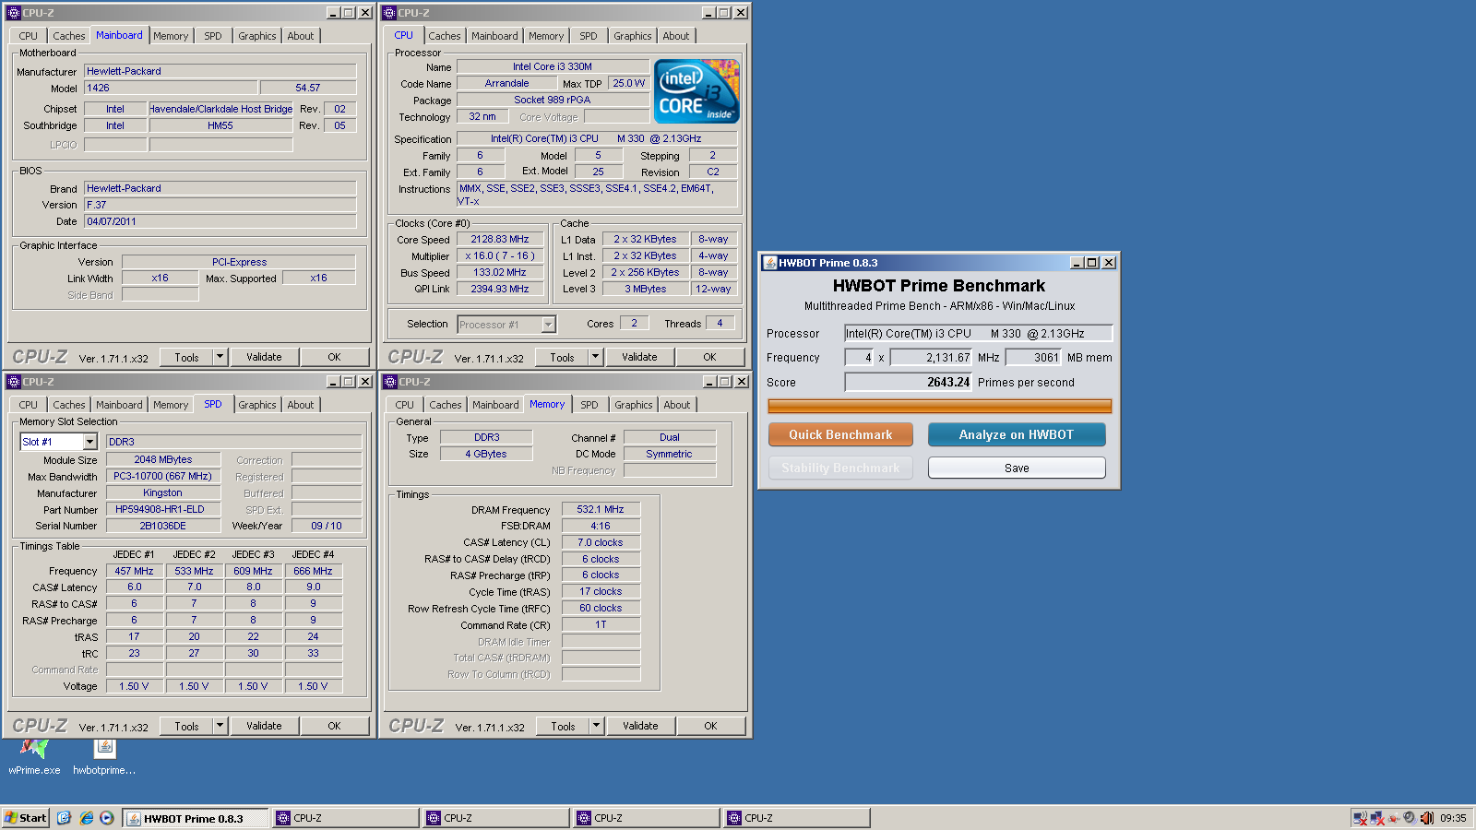Open Caches tab in the Memory CPU-Z window
The width and height of the screenshot is (1476, 830).
coord(445,405)
